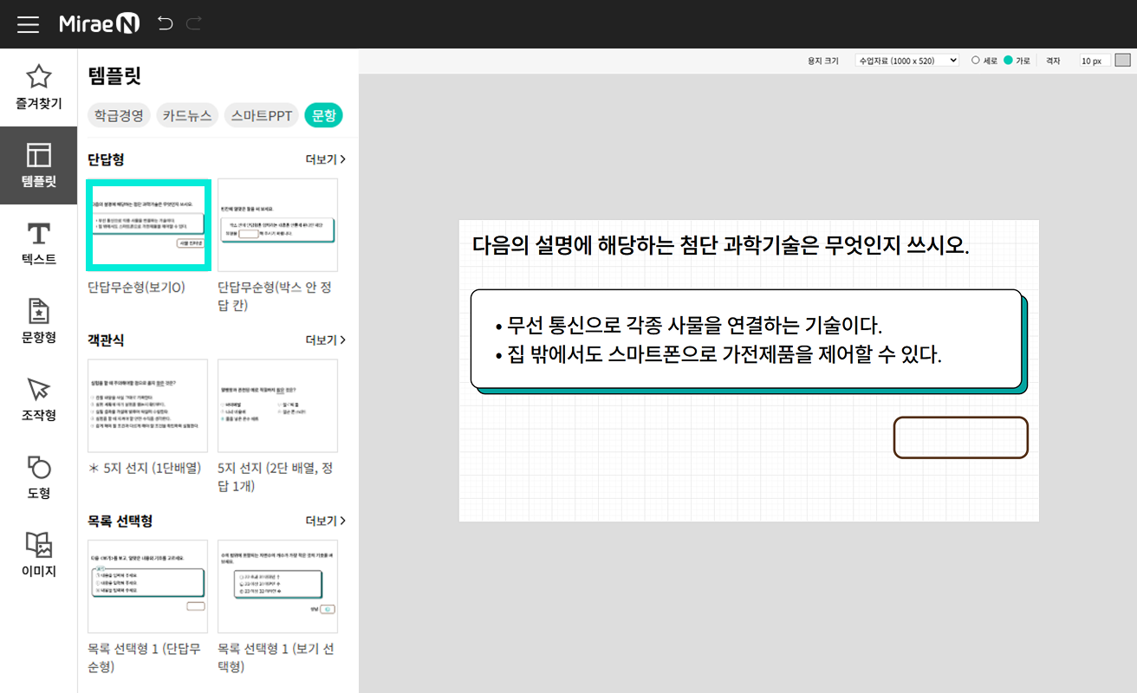Select the 조작형 cursor tool
Image resolution: width=1137 pixels, height=693 pixels.
tap(38, 399)
